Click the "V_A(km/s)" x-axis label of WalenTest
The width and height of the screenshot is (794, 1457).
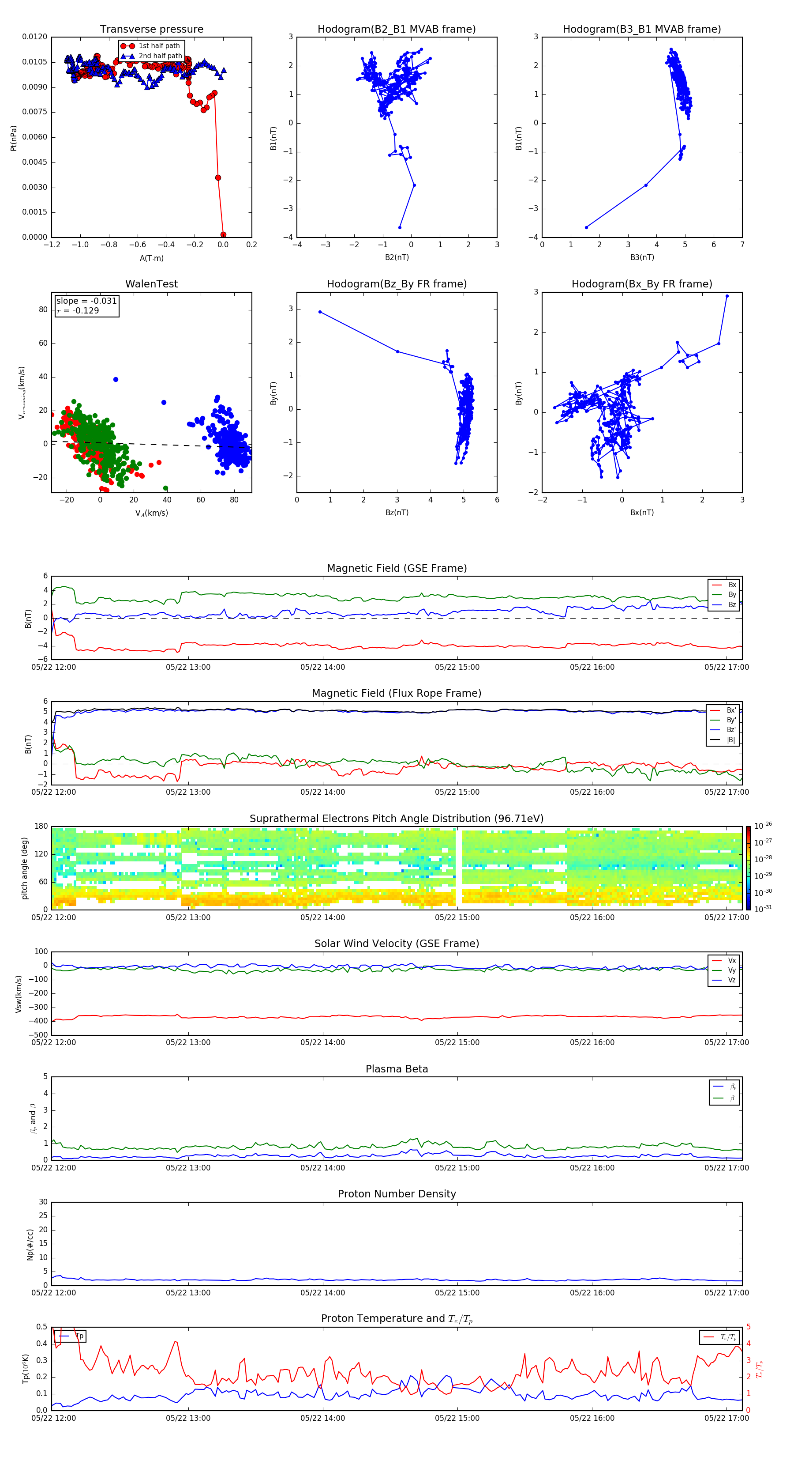click(x=151, y=513)
